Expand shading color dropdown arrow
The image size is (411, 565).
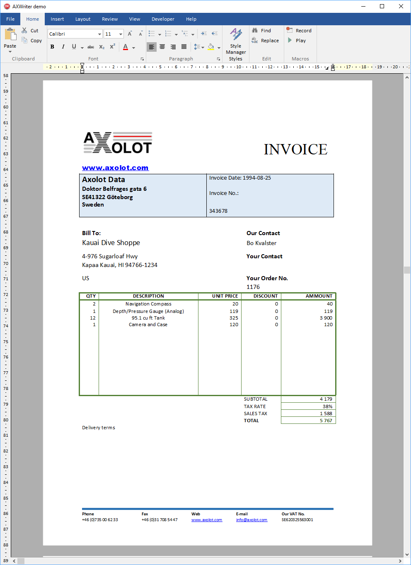219,48
